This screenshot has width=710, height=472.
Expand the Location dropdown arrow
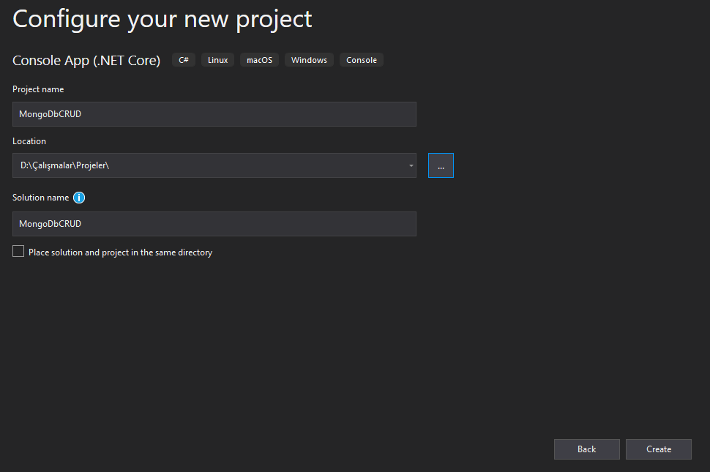tap(411, 165)
